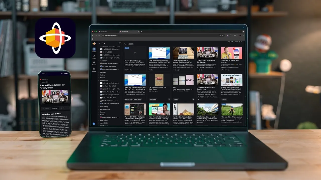Screen dimensions: 321x180
Task: Collapse the Productivity tag in the tree
Action: click(x=99, y=80)
